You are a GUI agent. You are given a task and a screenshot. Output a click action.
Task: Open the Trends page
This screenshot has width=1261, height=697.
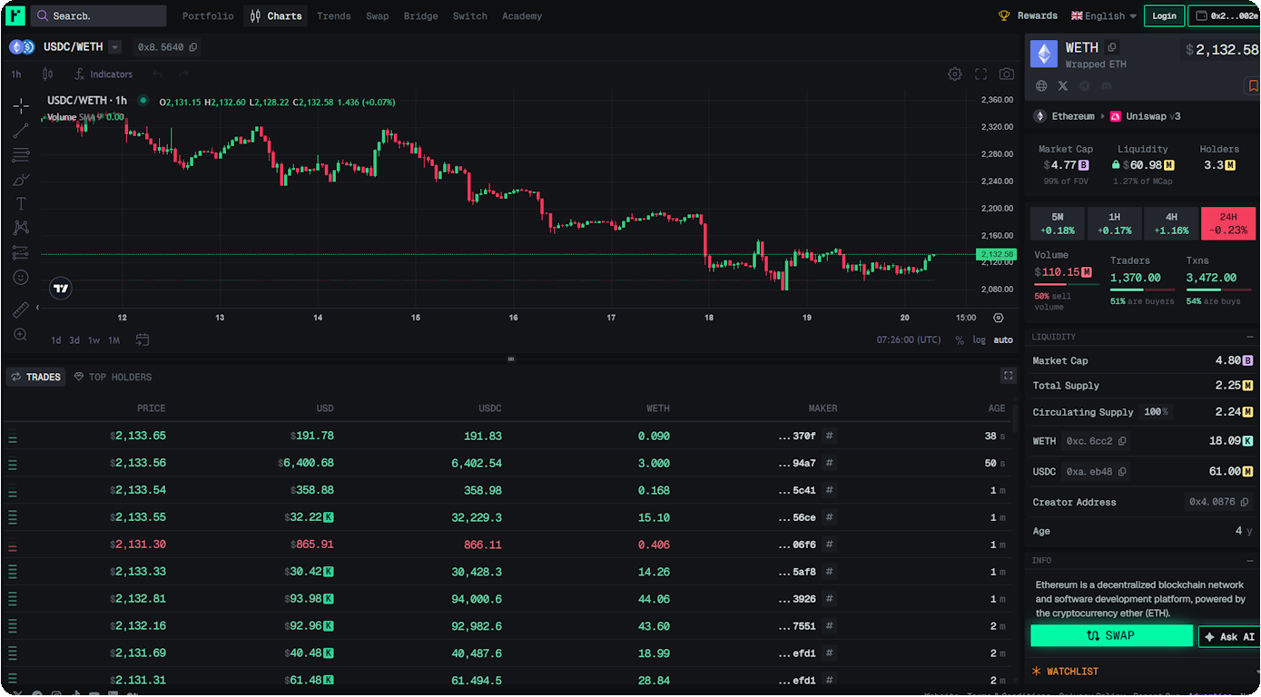tap(334, 15)
